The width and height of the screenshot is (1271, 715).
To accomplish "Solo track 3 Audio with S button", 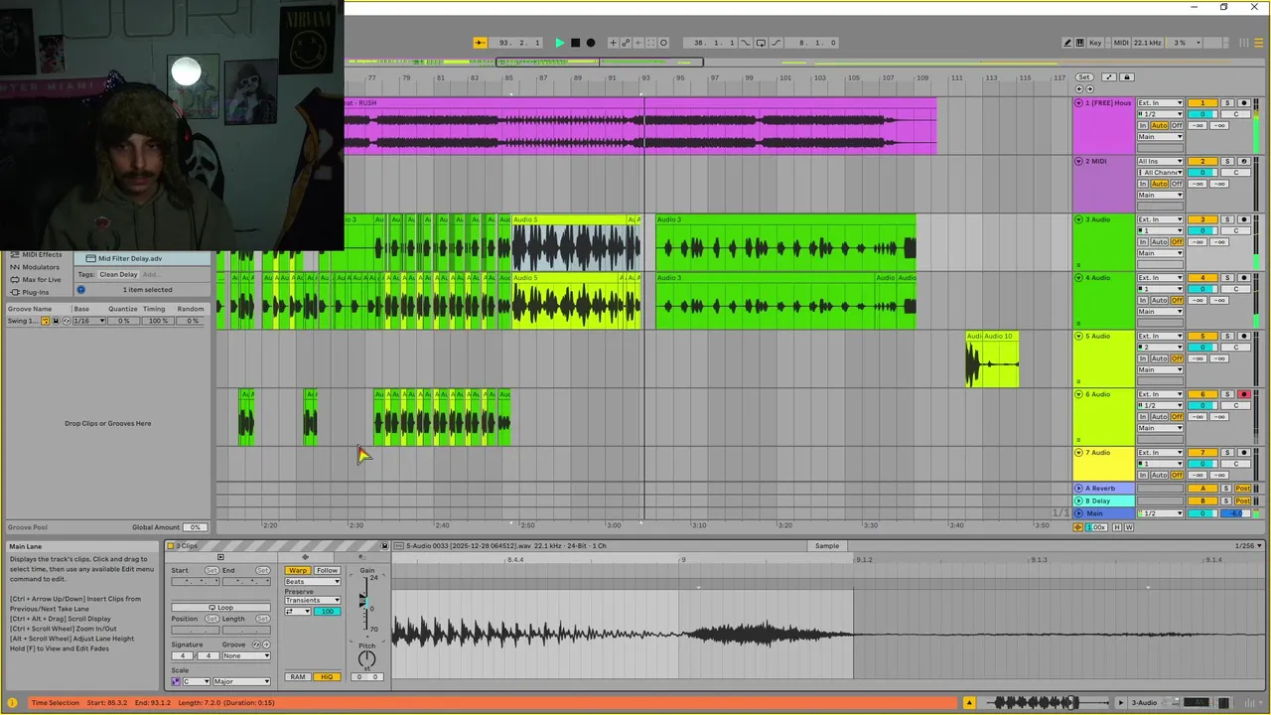I will point(1227,219).
